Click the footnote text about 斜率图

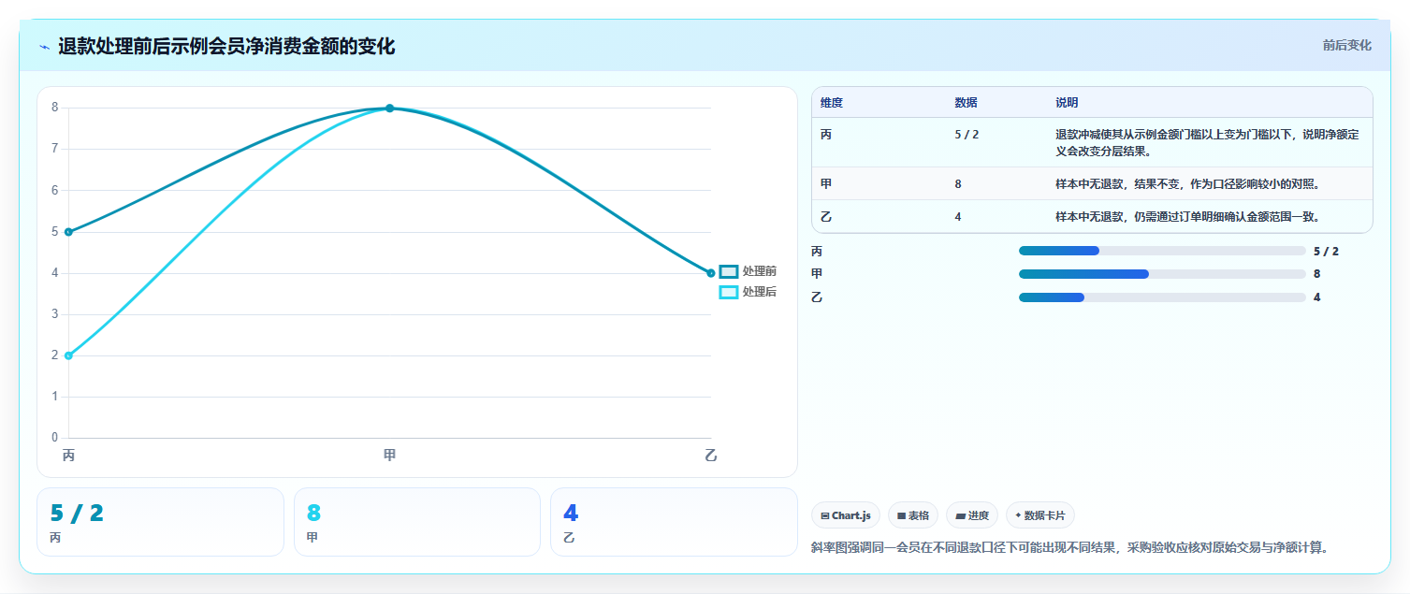(1069, 547)
